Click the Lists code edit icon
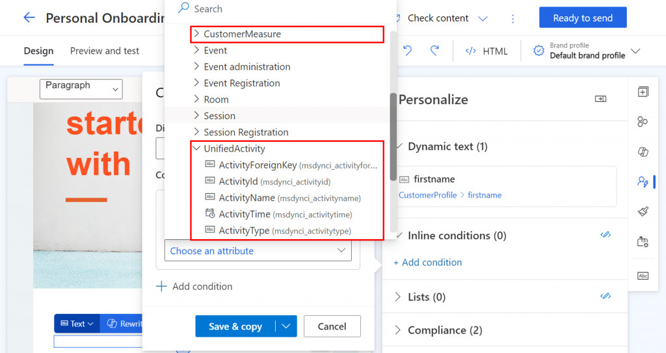 coord(605,296)
